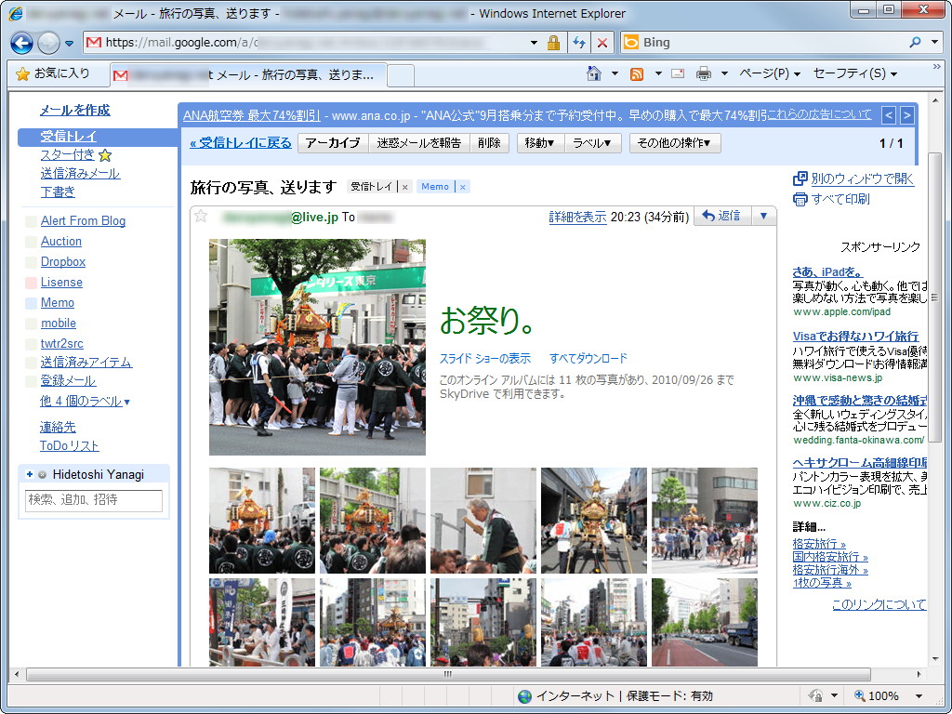Screen dimensions: 952x714
Task: Open その他の操作▾ dropdown
Action: (675, 143)
